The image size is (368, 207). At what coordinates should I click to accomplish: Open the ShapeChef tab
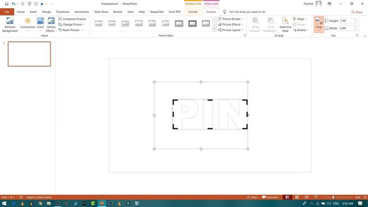157,11
